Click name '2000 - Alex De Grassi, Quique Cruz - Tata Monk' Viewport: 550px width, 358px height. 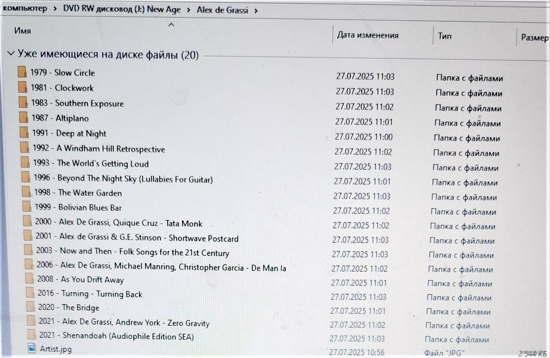coord(119,223)
